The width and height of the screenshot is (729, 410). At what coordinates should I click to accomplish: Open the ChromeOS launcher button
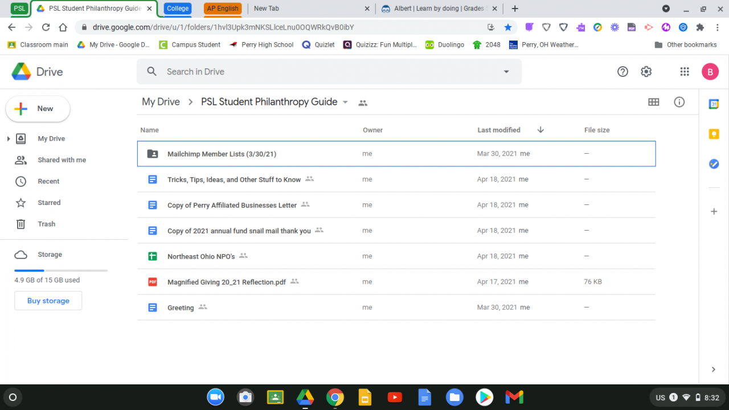[x=13, y=397]
